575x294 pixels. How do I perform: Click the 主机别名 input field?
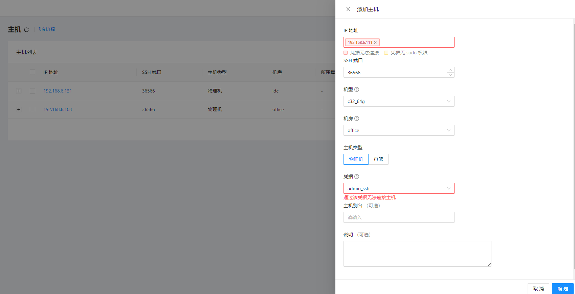(x=399, y=217)
